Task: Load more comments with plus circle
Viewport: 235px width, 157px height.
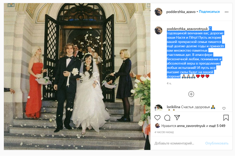Action: tap(191, 94)
